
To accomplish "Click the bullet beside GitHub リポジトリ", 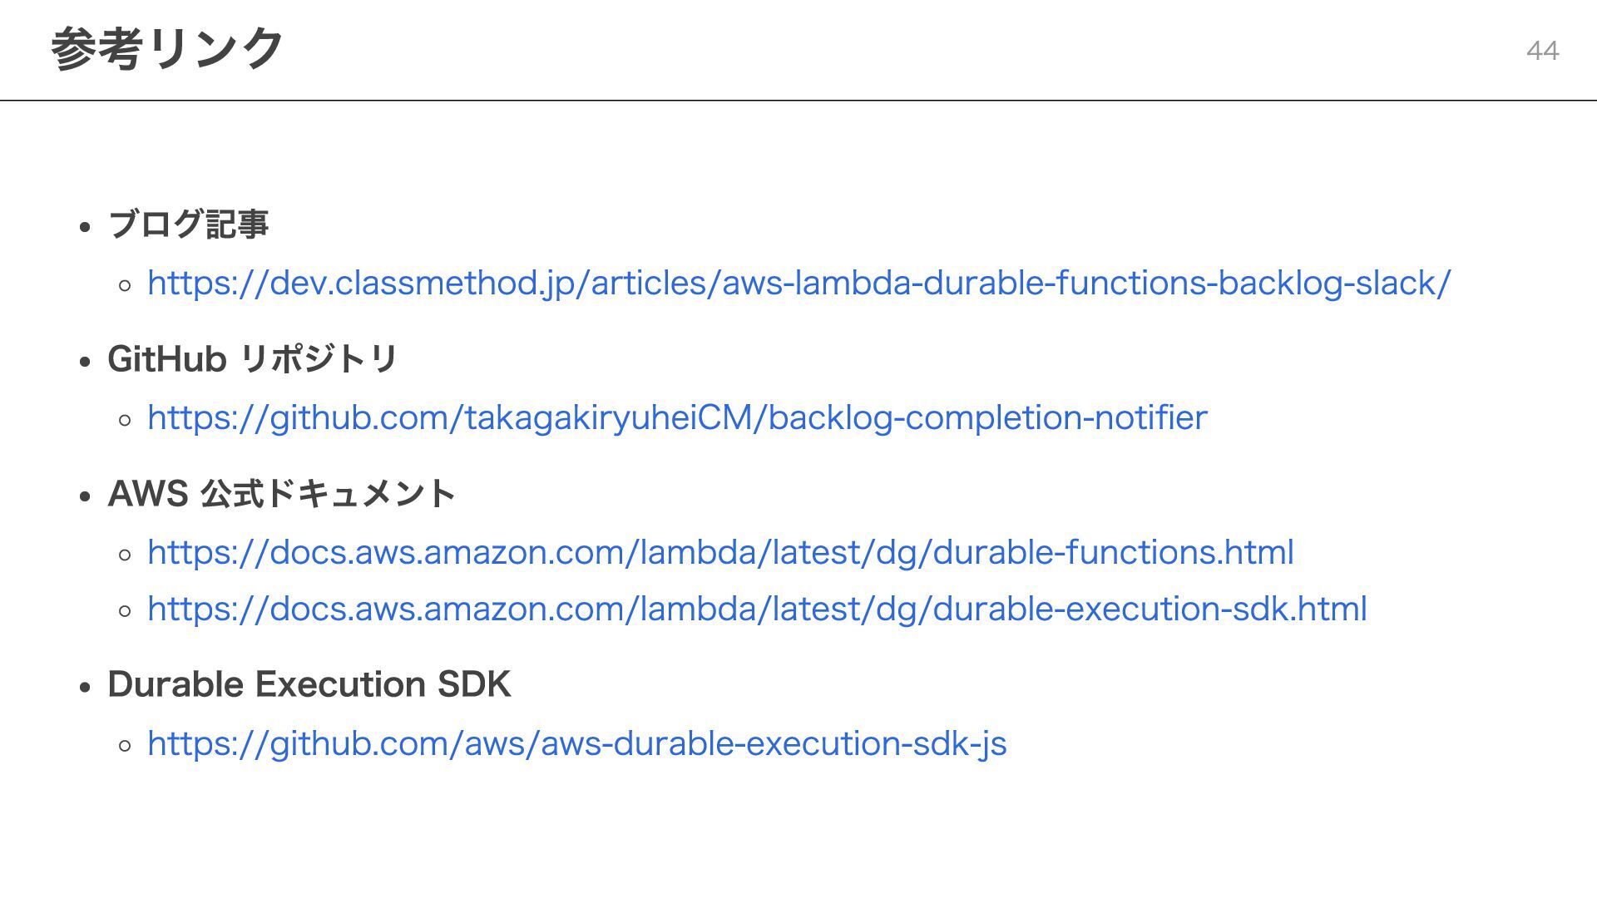I will tap(85, 362).
